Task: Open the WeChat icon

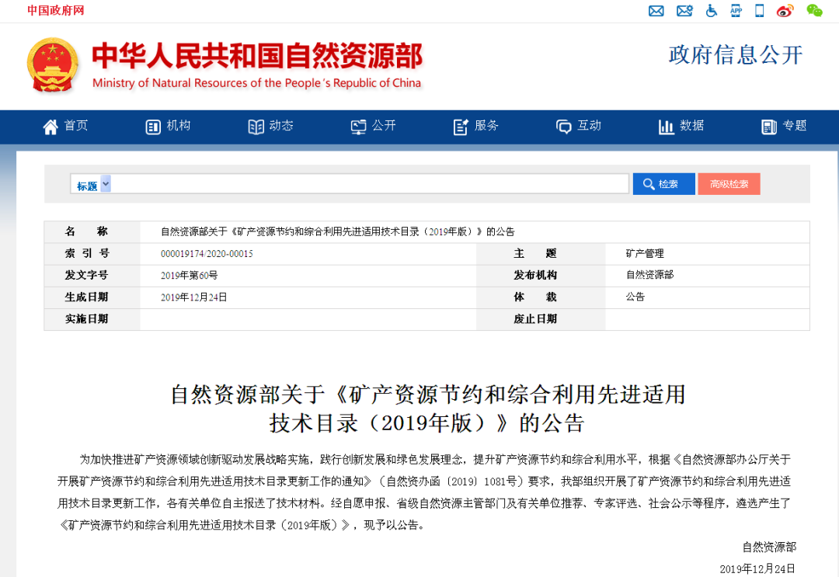Action: pyautogui.click(x=814, y=10)
